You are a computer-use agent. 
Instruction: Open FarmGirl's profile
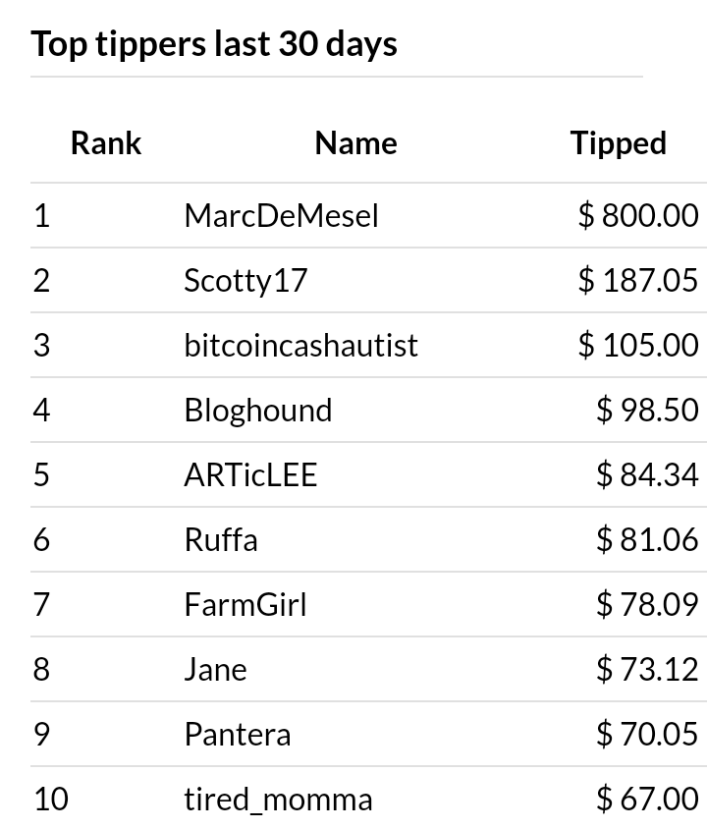(245, 605)
